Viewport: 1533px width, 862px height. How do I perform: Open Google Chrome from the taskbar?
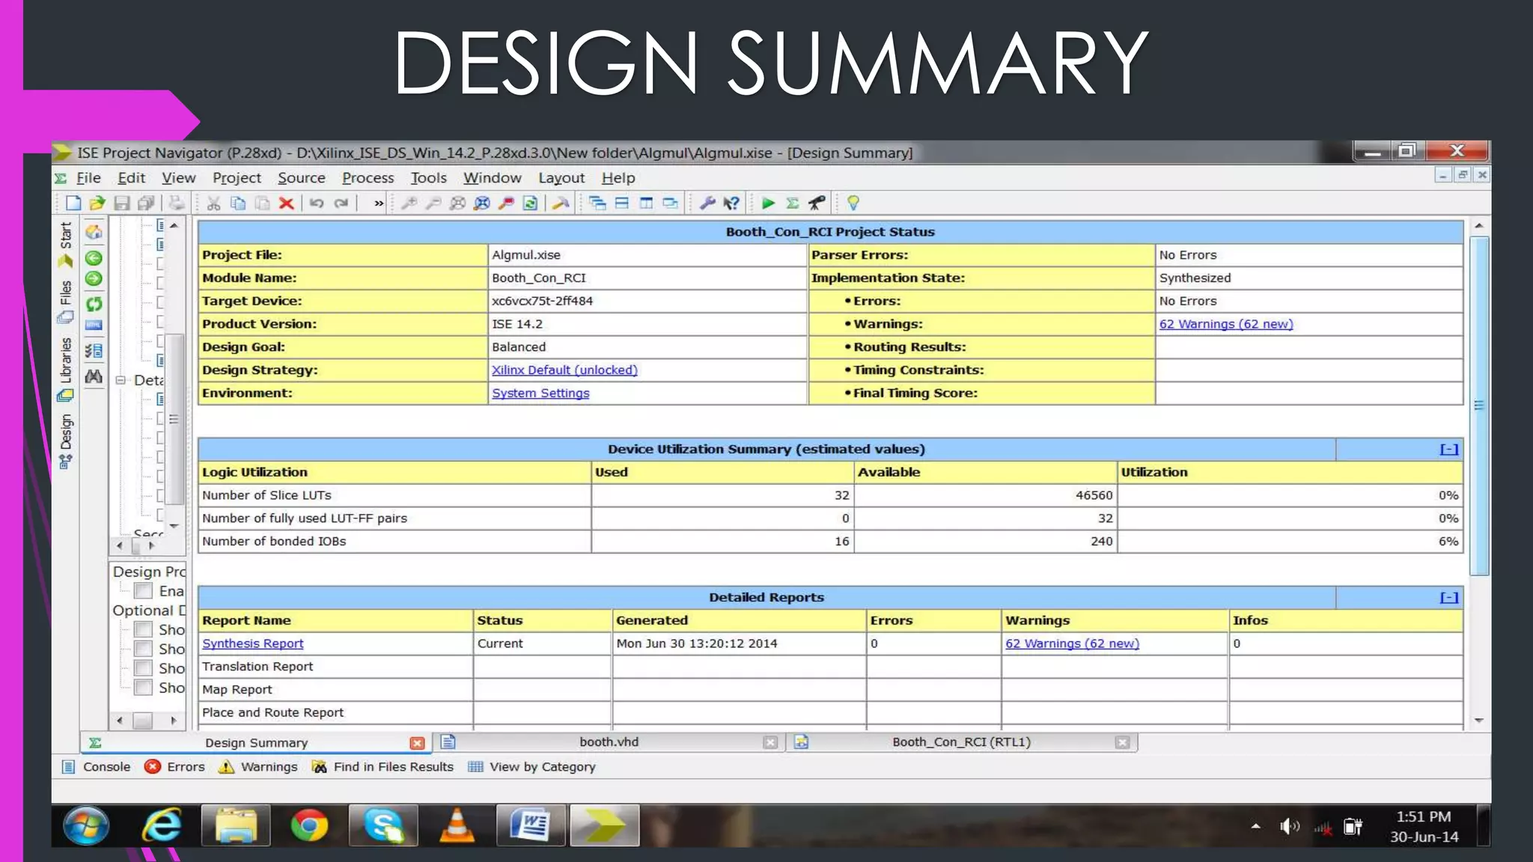coord(309,826)
